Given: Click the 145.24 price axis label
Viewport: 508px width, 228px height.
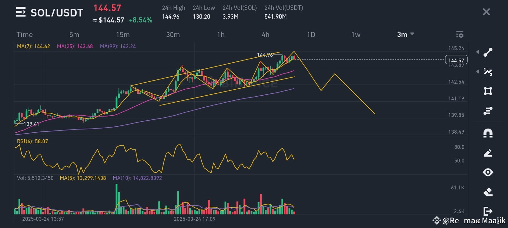Looking at the screenshot, I should coord(456,48).
